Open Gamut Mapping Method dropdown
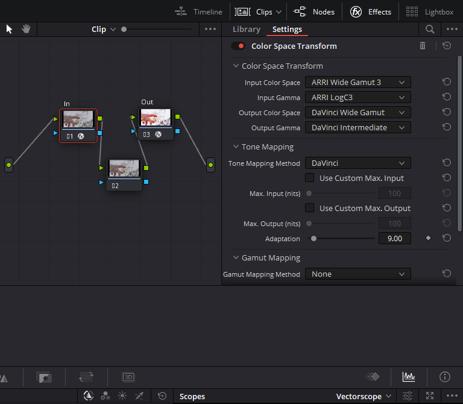463x404 pixels. (x=358, y=274)
